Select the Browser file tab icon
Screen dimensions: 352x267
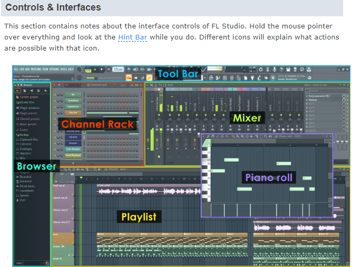[x=25, y=91]
